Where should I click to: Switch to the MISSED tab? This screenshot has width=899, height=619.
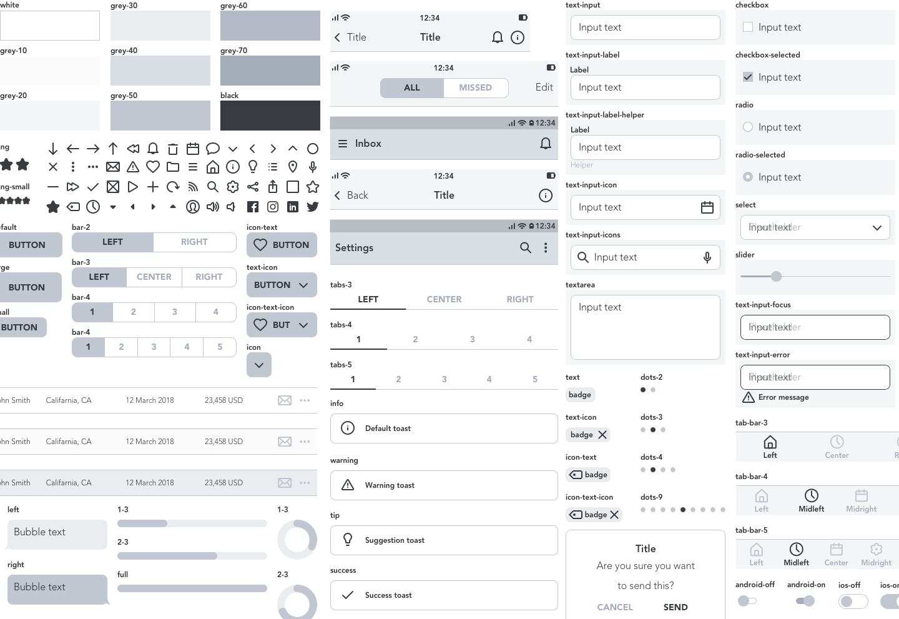[x=476, y=87]
